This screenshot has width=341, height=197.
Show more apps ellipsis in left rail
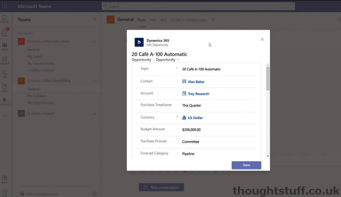(x=5, y=115)
